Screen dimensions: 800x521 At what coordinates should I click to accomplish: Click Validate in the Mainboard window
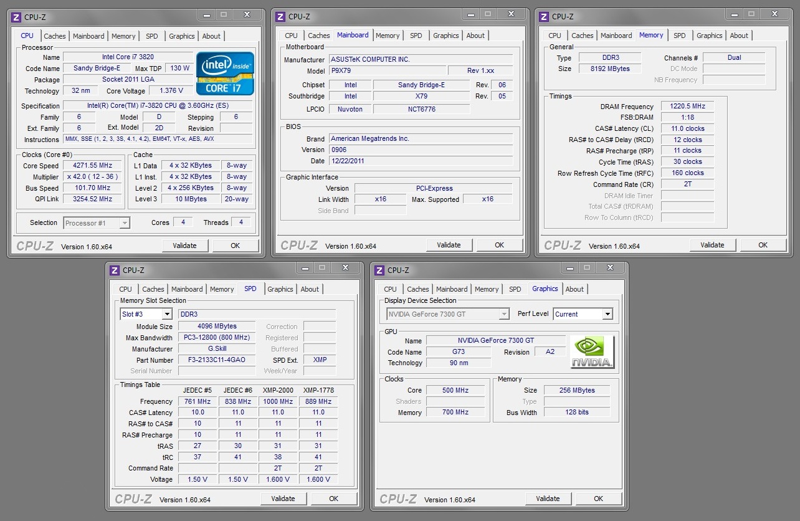(449, 245)
